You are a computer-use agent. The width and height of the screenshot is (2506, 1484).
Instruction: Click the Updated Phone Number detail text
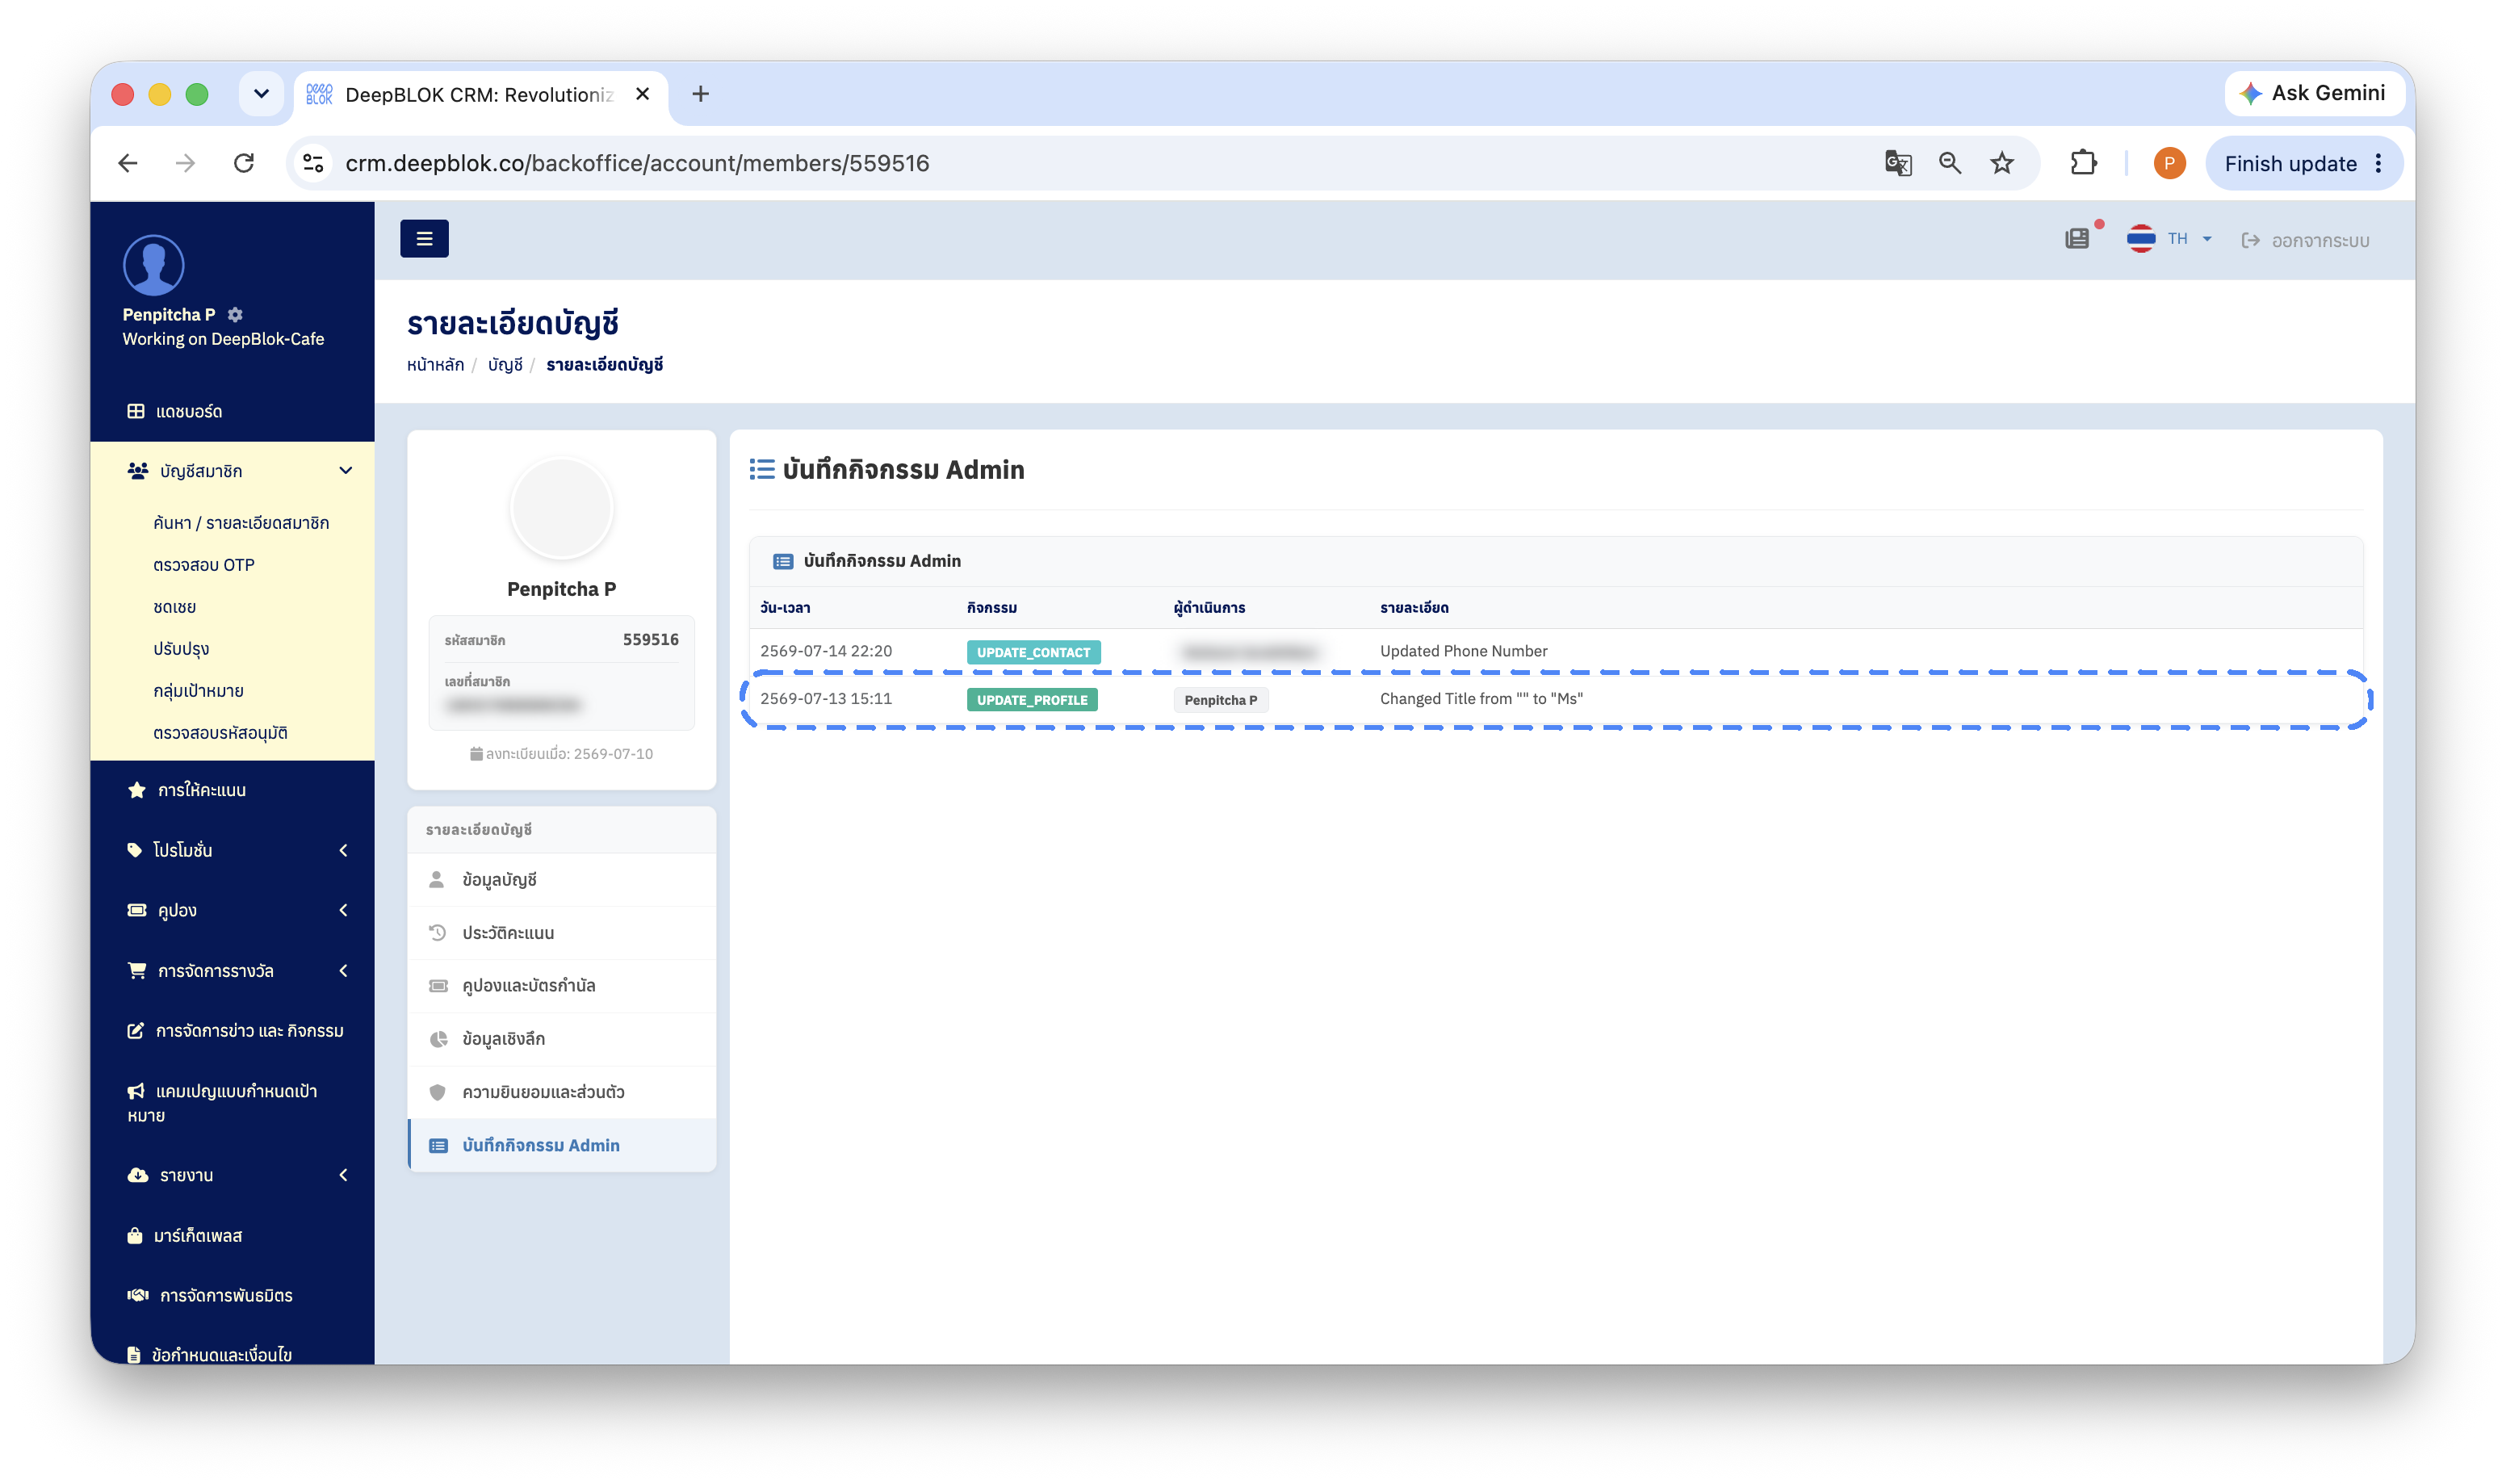(x=1464, y=651)
